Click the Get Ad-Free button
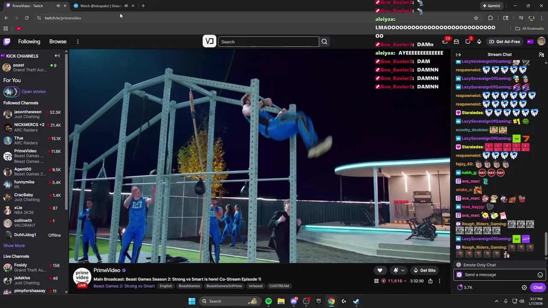Viewport: 548px width, 308px height. [x=505, y=41]
